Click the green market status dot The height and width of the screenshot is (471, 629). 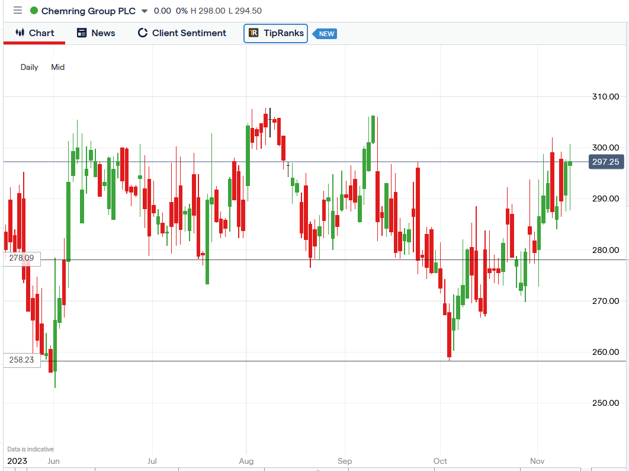pos(34,11)
